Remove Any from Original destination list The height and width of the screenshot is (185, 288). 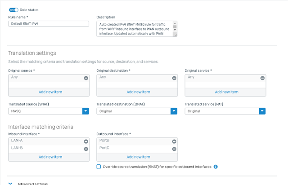[x=174, y=78]
